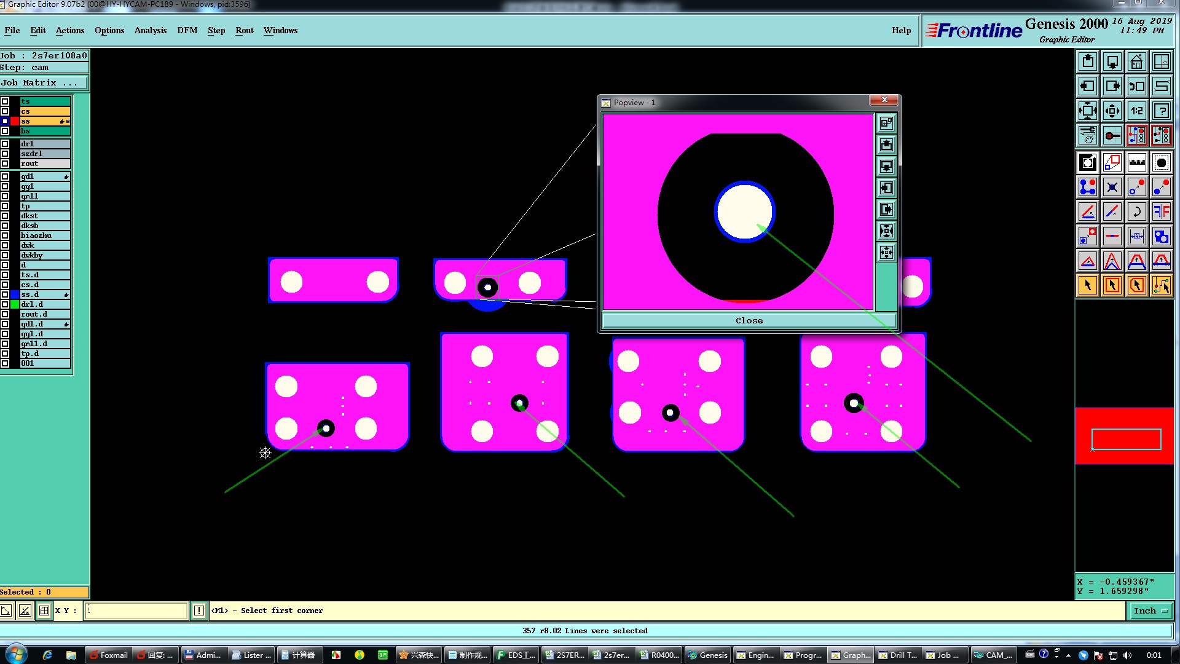Open the Job Matrix panel
The height and width of the screenshot is (664, 1180).
point(44,83)
